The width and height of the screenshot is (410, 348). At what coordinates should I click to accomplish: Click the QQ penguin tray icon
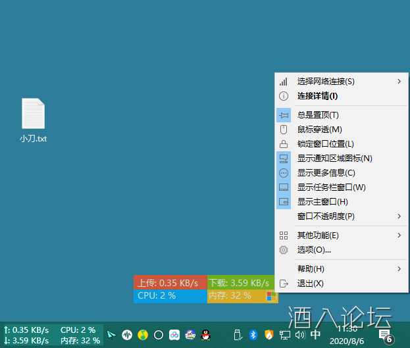coord(205,335)
